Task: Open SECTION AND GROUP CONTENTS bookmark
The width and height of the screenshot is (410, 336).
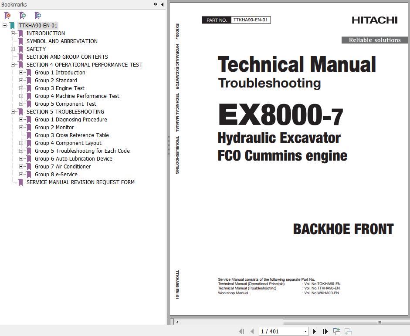Action: [67, 57]
